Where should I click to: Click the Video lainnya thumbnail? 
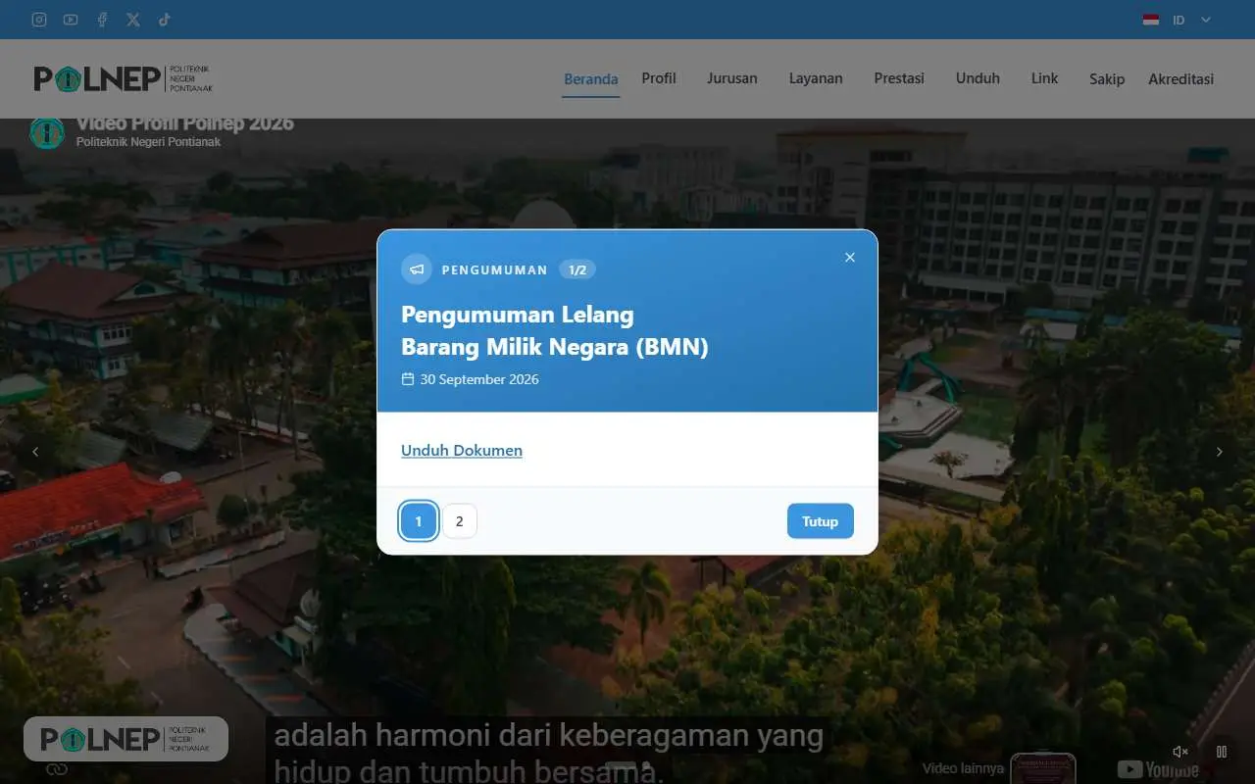(1043, 768)
